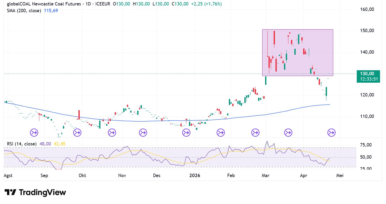Open the late-March contract rollover marker
Screen dimensions: 386x204
coord(288,133)
